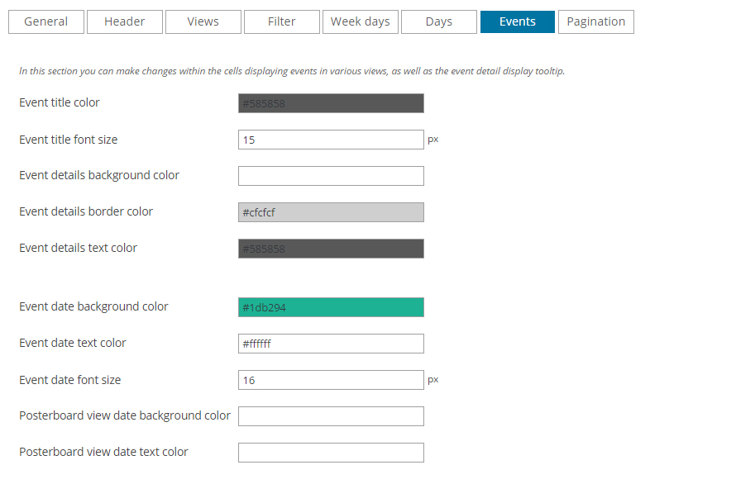Click the Event title color swatch
The image size is (736, 484).
[x=331, y=103]
